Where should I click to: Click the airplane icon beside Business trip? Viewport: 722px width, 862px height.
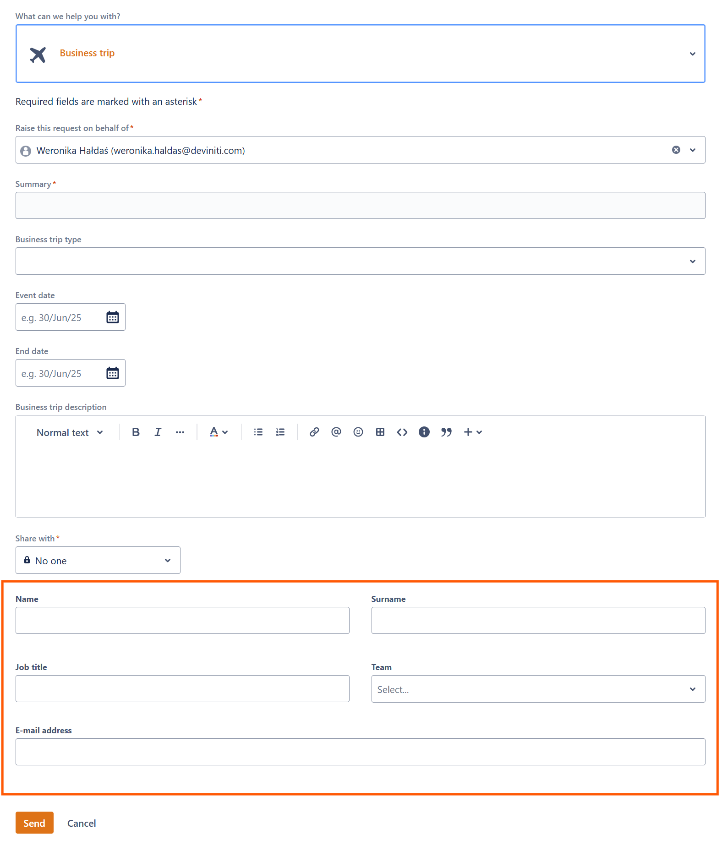point(38,55)
